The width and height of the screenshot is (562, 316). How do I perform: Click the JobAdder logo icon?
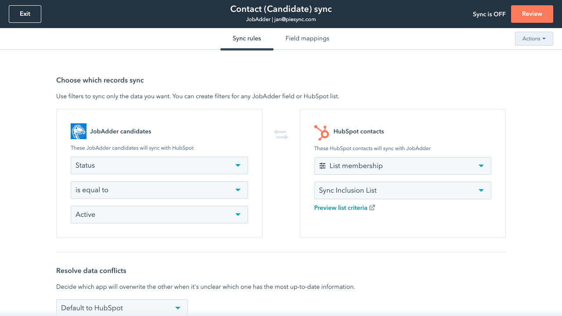click(x=79, y=131)
